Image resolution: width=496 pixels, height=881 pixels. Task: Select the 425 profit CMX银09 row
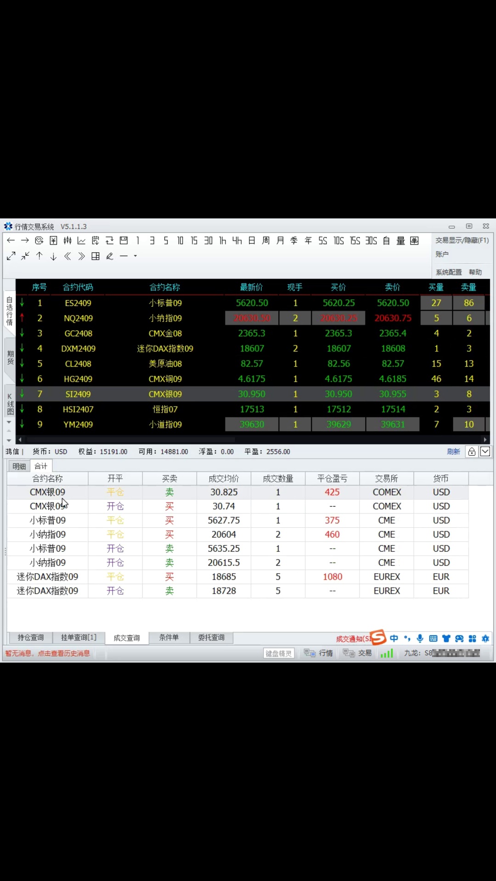238,492
